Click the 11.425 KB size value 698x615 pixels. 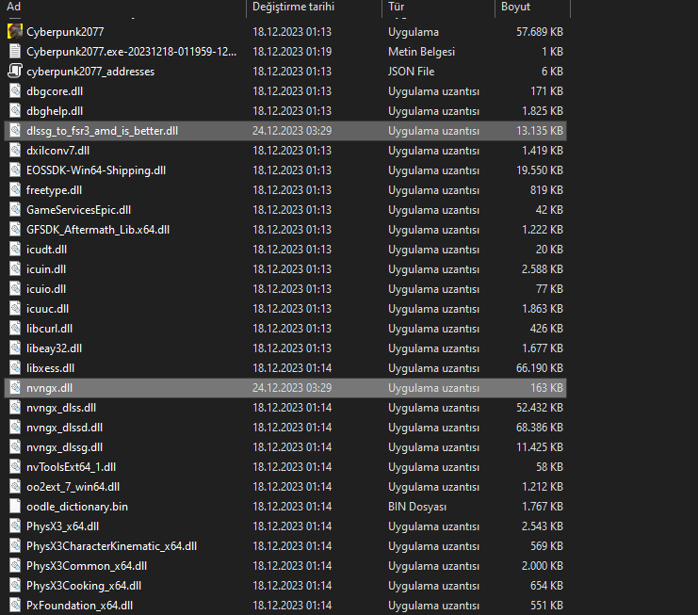540,447
